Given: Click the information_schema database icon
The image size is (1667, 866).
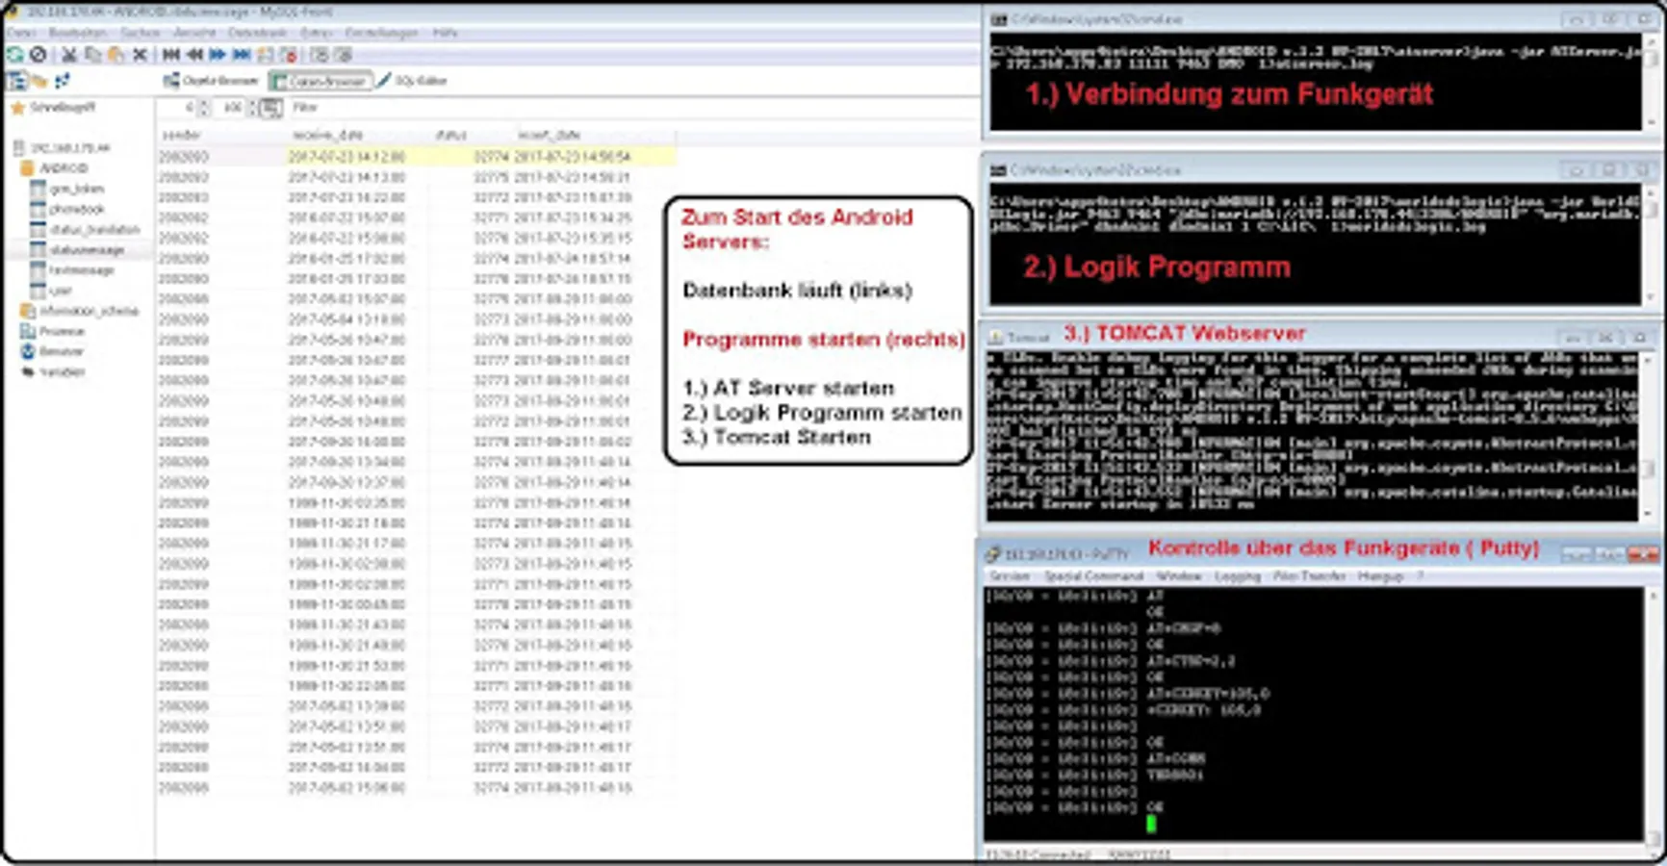Looking at the screenshot, I should coord(28,311).
